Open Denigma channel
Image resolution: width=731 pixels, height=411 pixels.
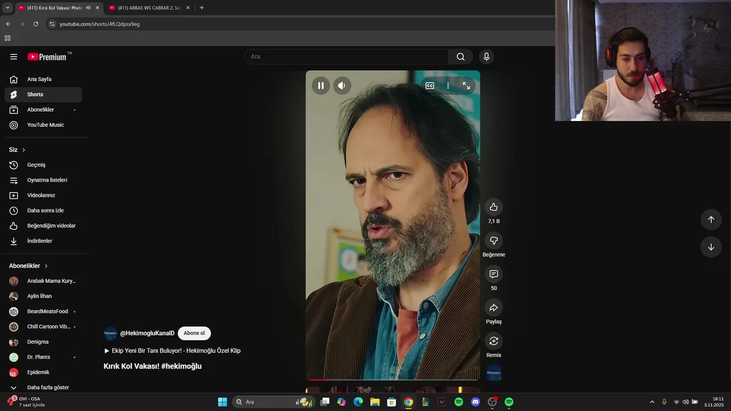(x=43, y=342)
